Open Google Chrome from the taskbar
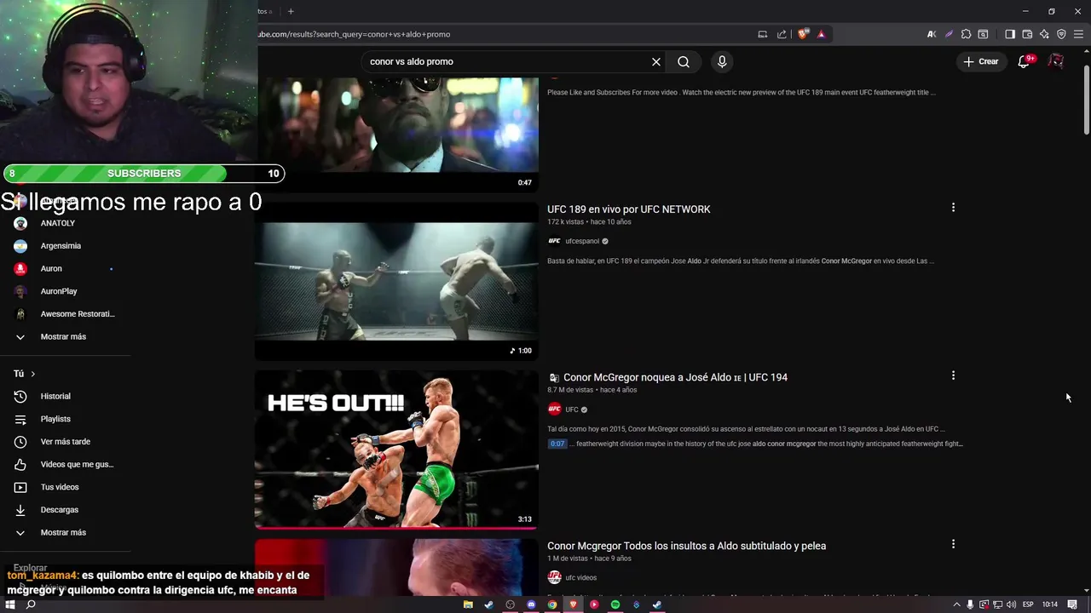This screenshot has height=613, width=1091. click(x=552, y=604)
